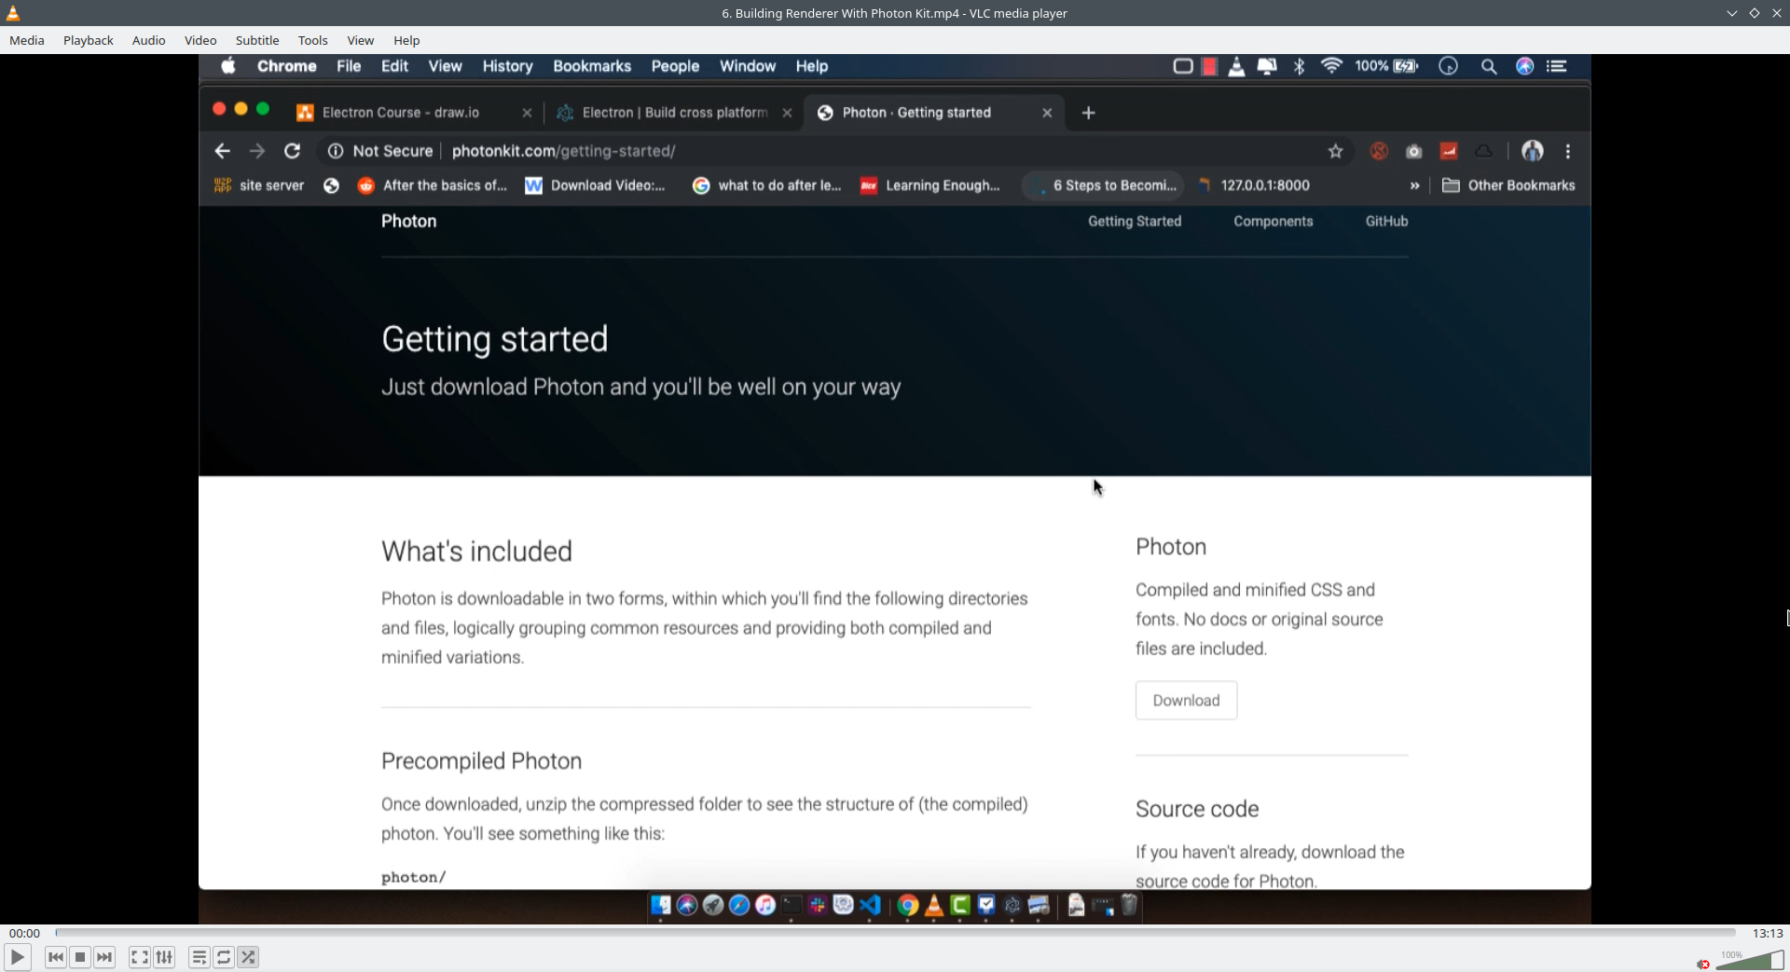
Task: Click the Terminal icon in the dock
Action: (792, 905)
